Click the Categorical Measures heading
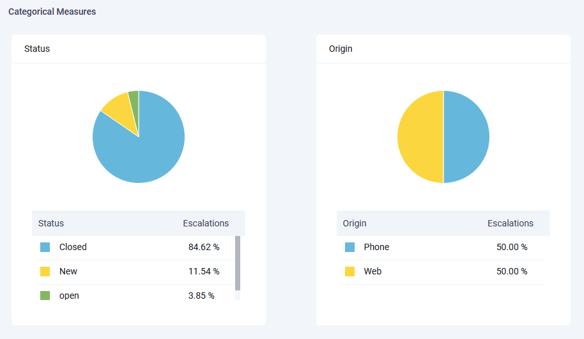 (52, 12)
